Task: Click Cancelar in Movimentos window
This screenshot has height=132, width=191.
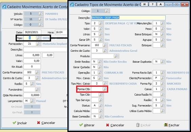Action: click(x=46, y=123)
